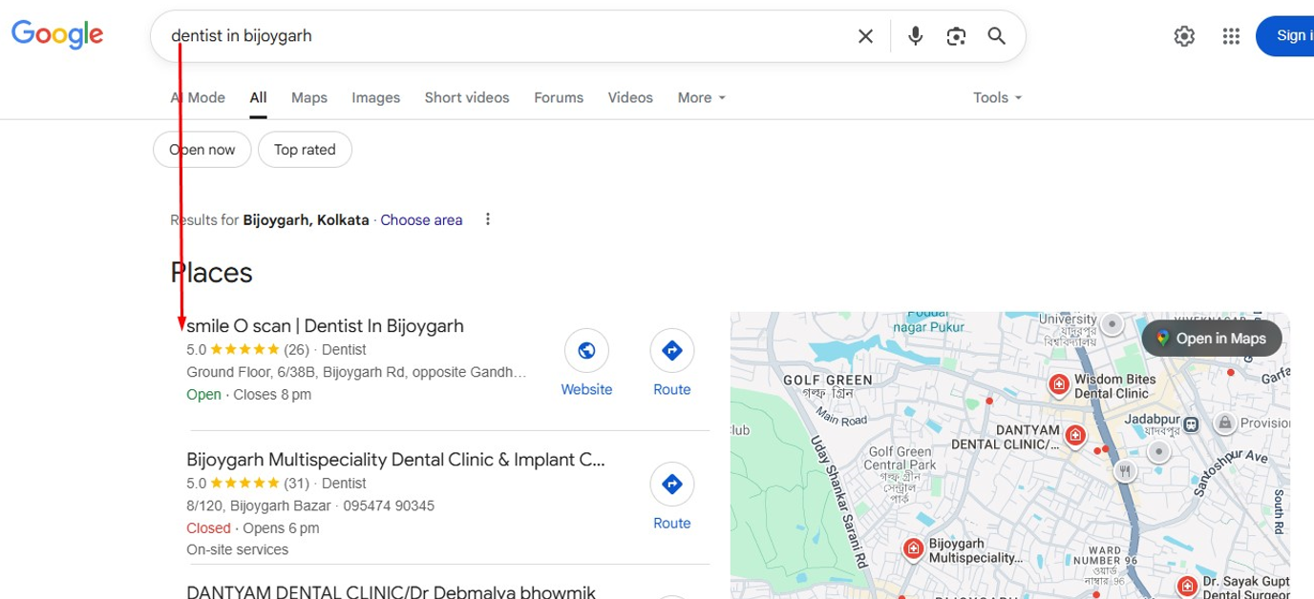This screenshot has width=1314, height=599.
Task: Open the Short videos tab
Action: (x=467, y=97)
